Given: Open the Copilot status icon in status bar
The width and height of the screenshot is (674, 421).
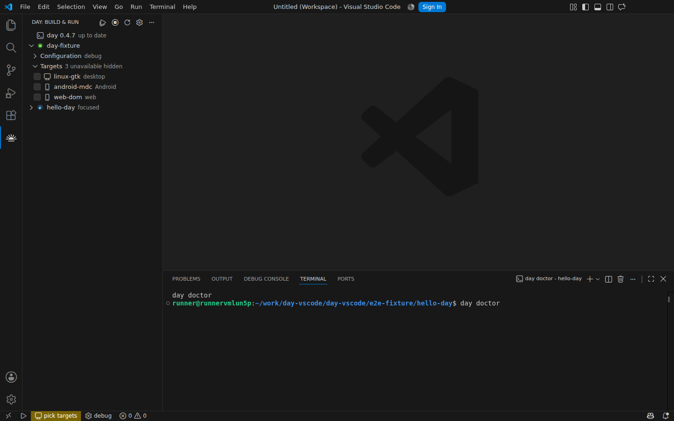Looking at the screenshot, I should point(650,416).
